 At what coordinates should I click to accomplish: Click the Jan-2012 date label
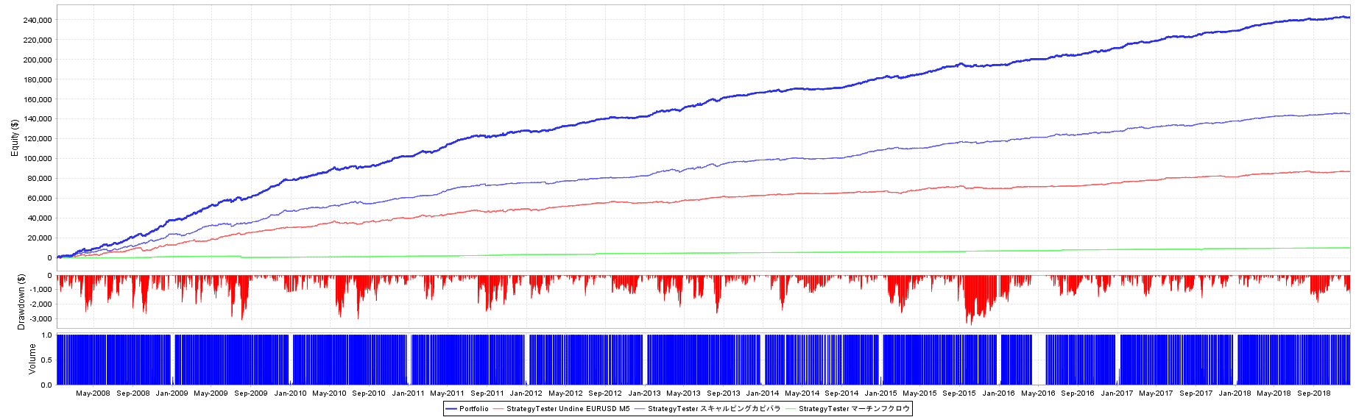(526, 393)
